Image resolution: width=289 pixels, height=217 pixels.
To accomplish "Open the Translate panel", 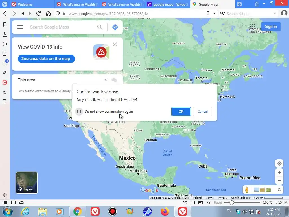I will click(5, 73).
